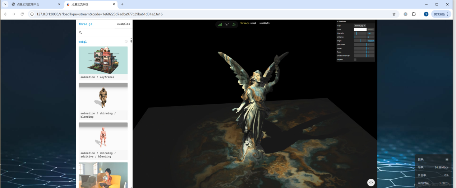Reload the page with the refresh icon
This screenshot has width=456, height=188.
pyautogui.click(x=22, y=14)
